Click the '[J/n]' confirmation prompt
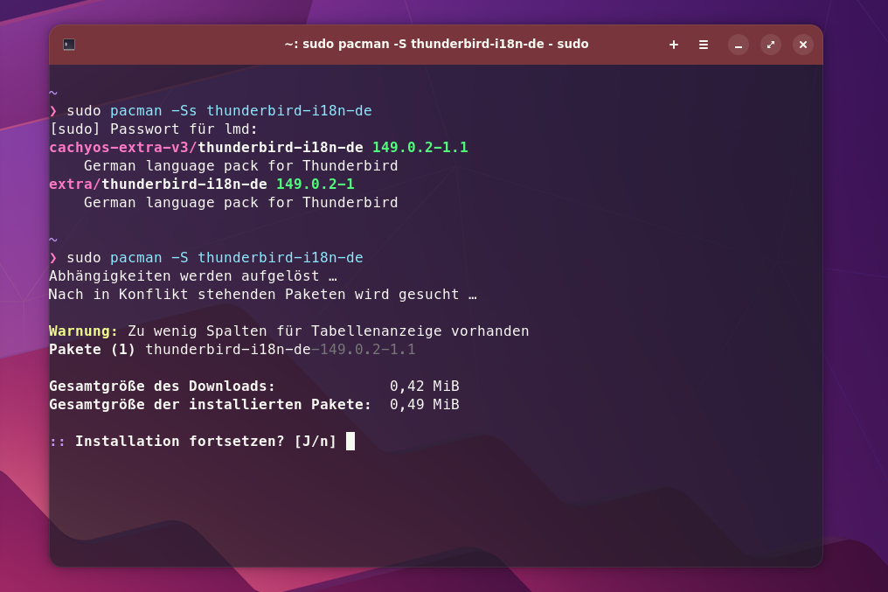888x592 pixels. click(x=316, y=442)
